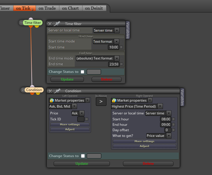Edit the Start hour 08:00 field
Viewport: 212px width, 175px height.
point(166,119)
